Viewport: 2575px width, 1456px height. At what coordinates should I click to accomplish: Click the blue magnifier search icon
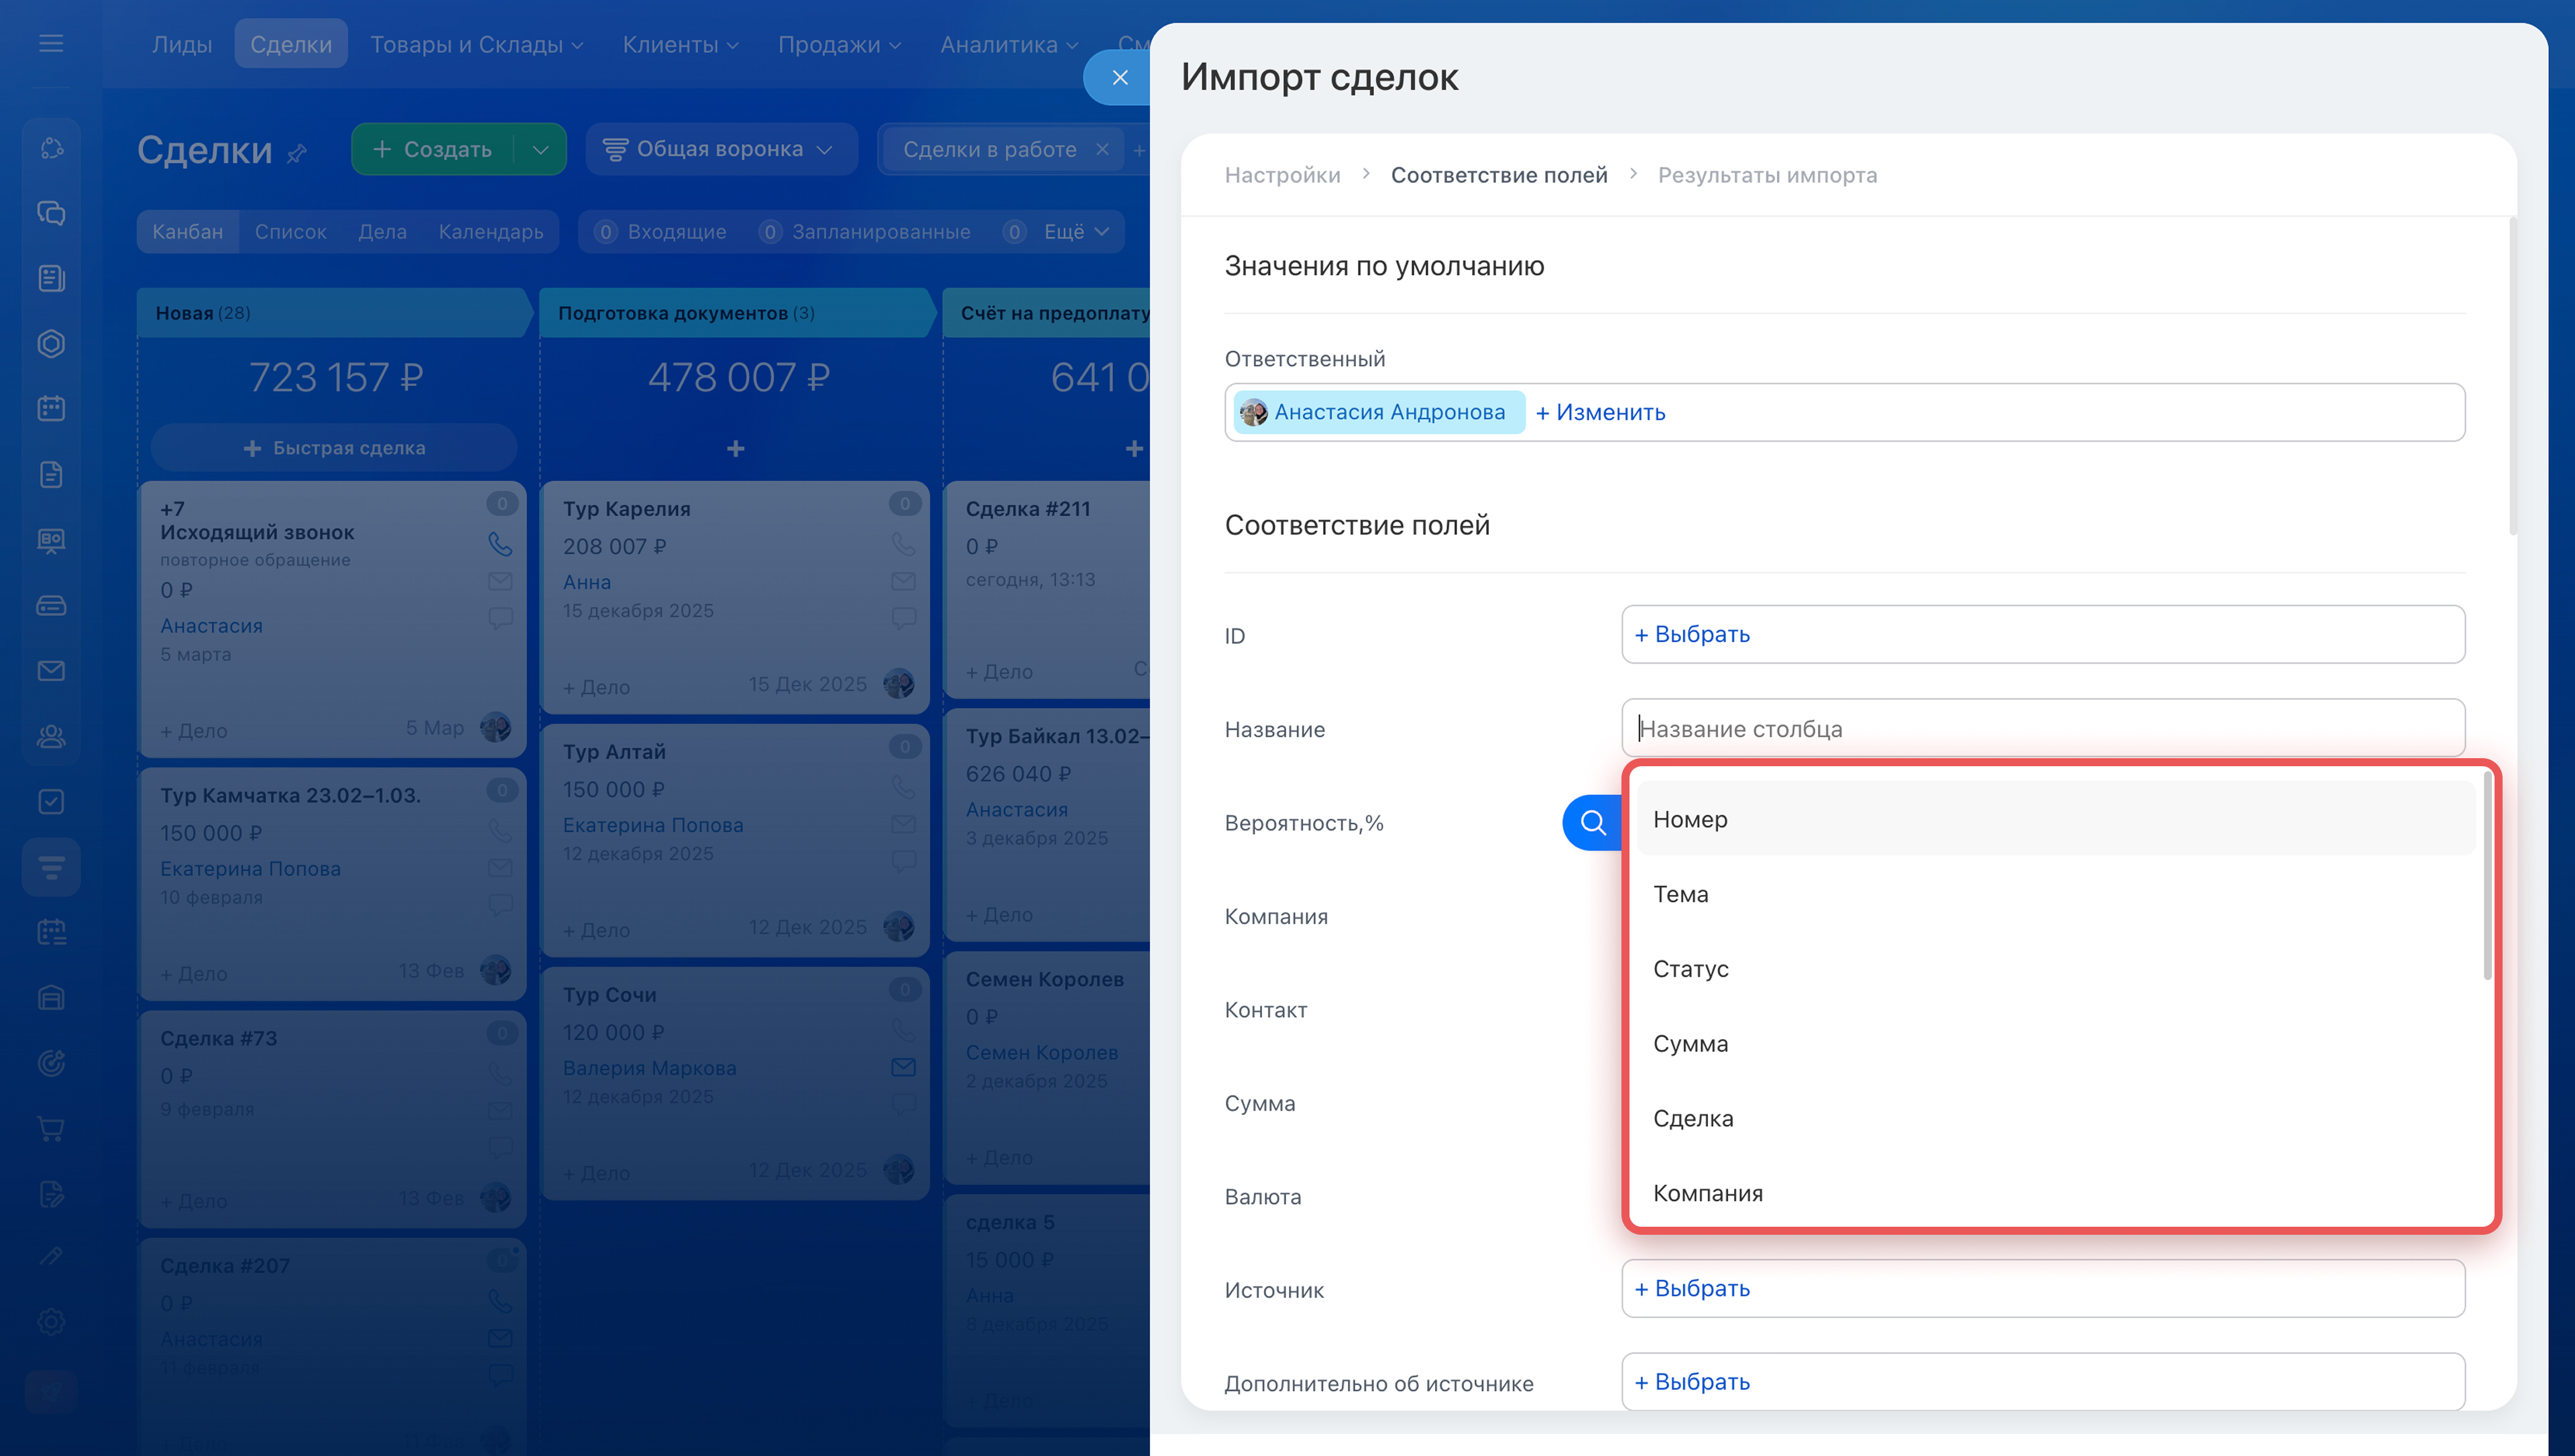1592,823
